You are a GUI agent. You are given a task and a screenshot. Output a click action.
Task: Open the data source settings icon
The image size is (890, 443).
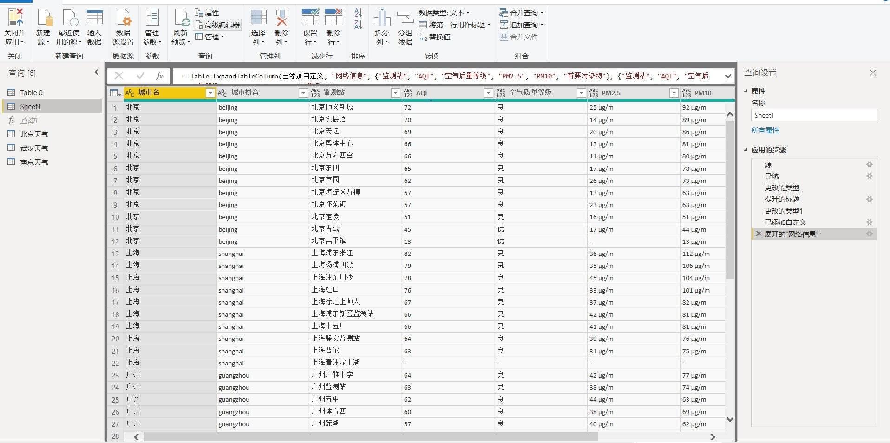(123, 19)
